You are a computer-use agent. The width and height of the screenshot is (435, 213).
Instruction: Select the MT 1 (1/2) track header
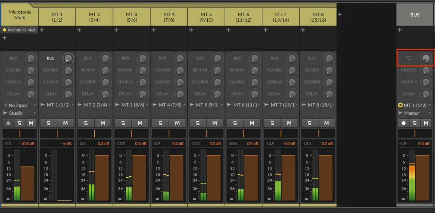tap(57, 17)
